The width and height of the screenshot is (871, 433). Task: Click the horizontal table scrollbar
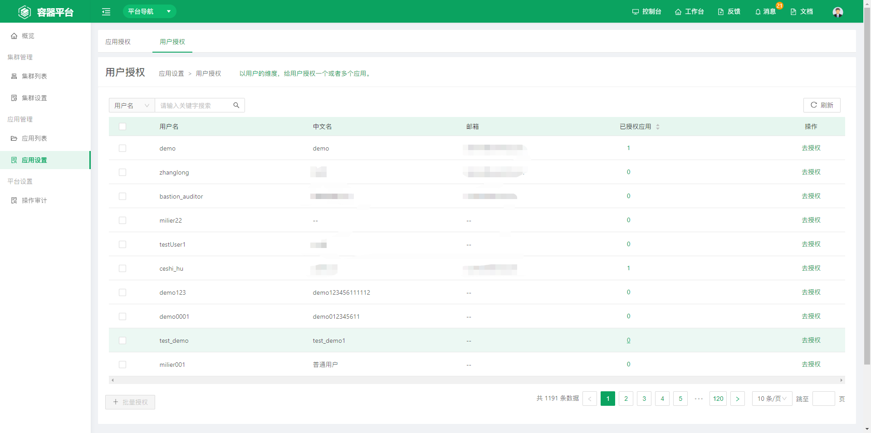point(476,380)
